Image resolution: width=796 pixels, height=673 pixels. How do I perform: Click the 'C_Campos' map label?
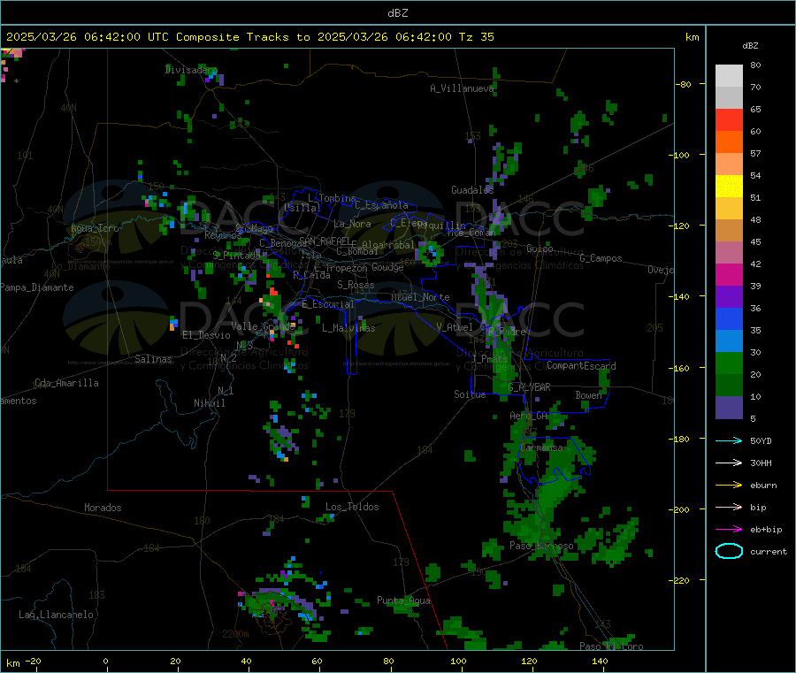pos(601,258)
